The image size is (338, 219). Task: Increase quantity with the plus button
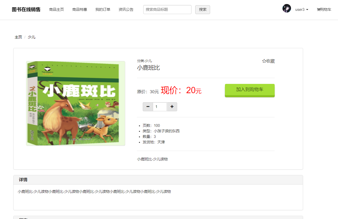pyautogui.click(x=172, y=107)
